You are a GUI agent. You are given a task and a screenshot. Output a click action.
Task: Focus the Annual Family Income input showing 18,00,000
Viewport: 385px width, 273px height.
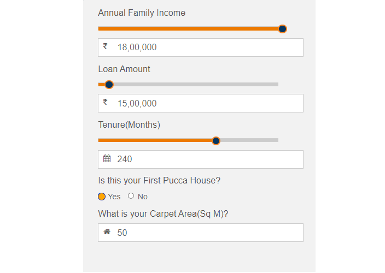[201, 48]
